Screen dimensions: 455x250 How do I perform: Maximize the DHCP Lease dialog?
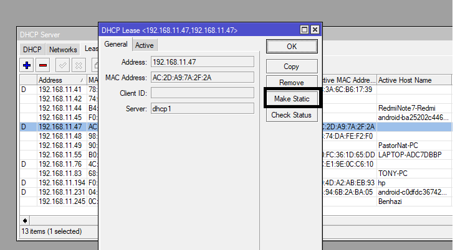304,30
